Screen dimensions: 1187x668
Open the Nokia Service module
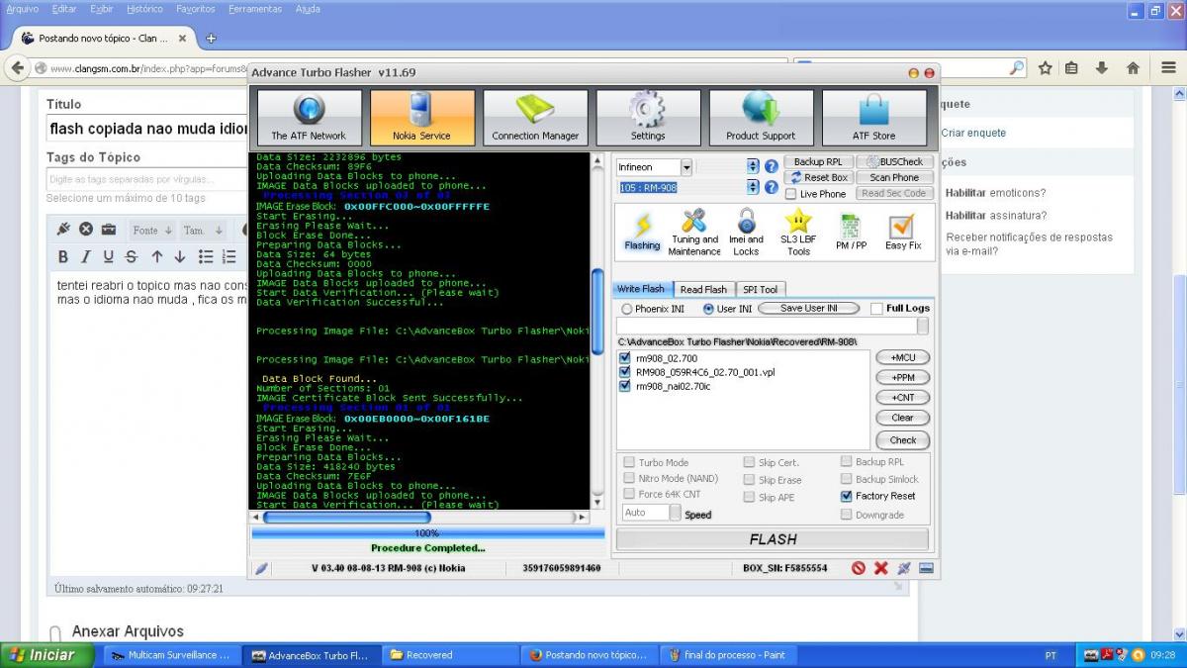(x=422, y=118)
